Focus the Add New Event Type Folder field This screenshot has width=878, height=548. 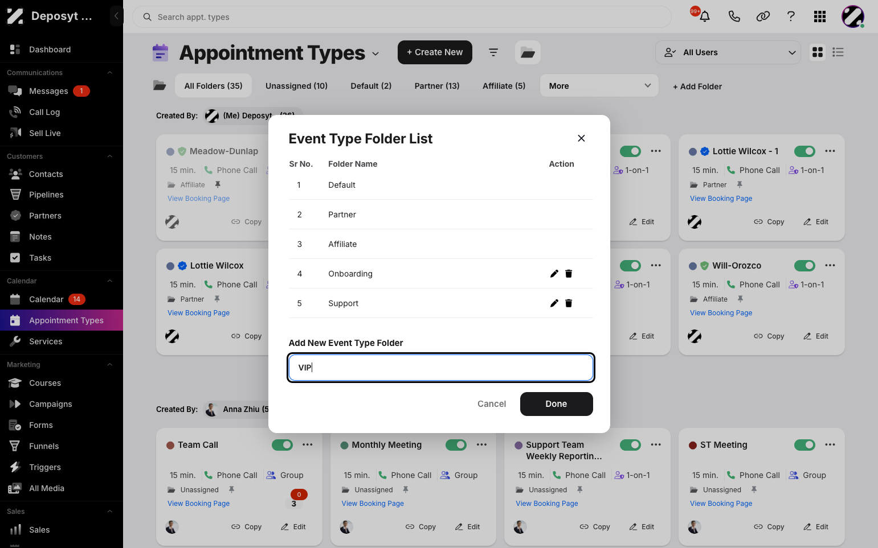(x=440, y=368)
